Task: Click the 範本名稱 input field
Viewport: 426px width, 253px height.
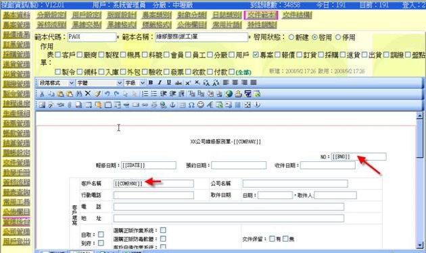Action: (x=202, y=37)
